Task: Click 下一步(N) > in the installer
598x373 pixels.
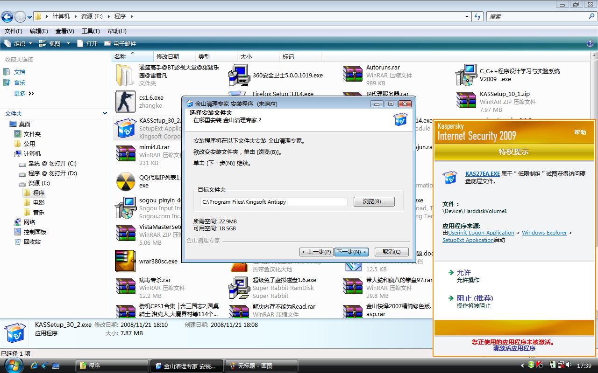Action: point(352,252)
